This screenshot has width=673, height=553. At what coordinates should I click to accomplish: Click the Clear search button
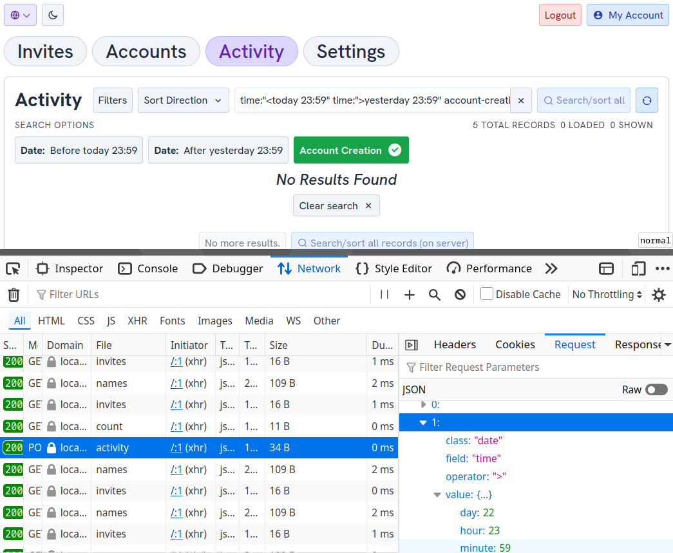(x=336, y=205)
